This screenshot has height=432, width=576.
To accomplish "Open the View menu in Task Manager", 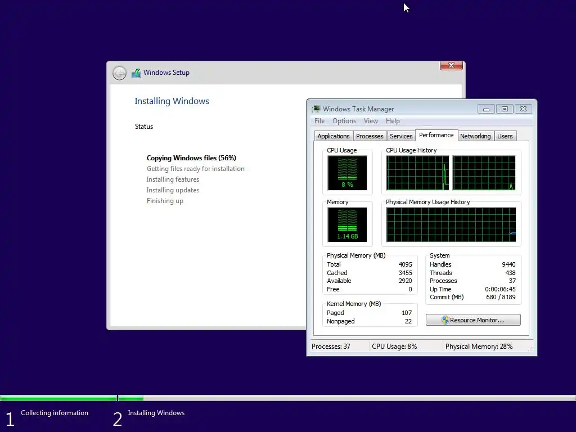I will click(371, 121).
